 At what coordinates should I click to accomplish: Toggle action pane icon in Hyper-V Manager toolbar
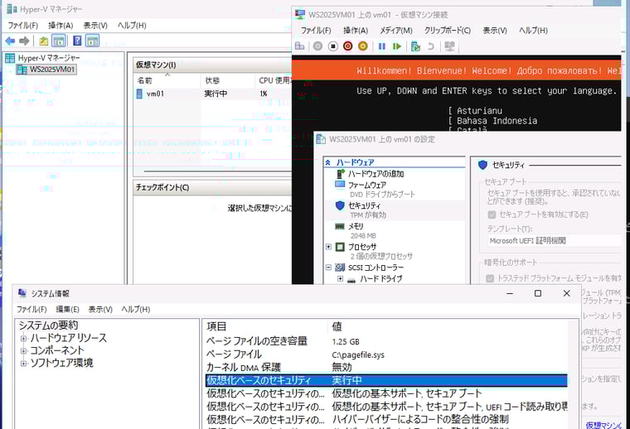92,41
